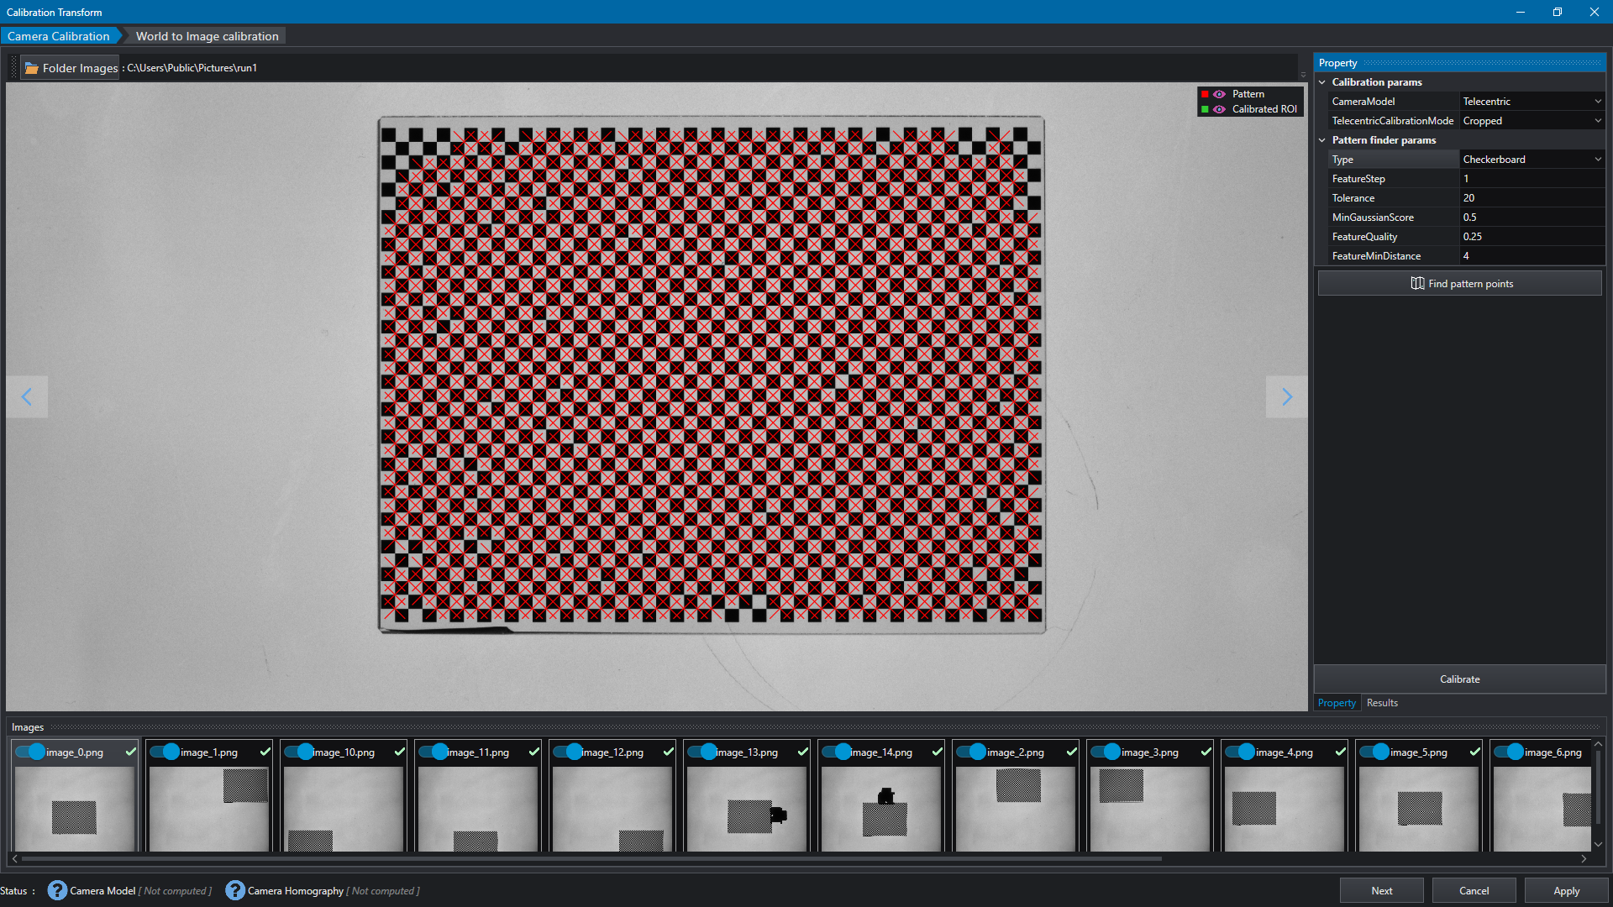Viewport: 1613px width, 907px height.
Task: Click the image_10.png checkmark icon
Action: (x=400, y=752)
